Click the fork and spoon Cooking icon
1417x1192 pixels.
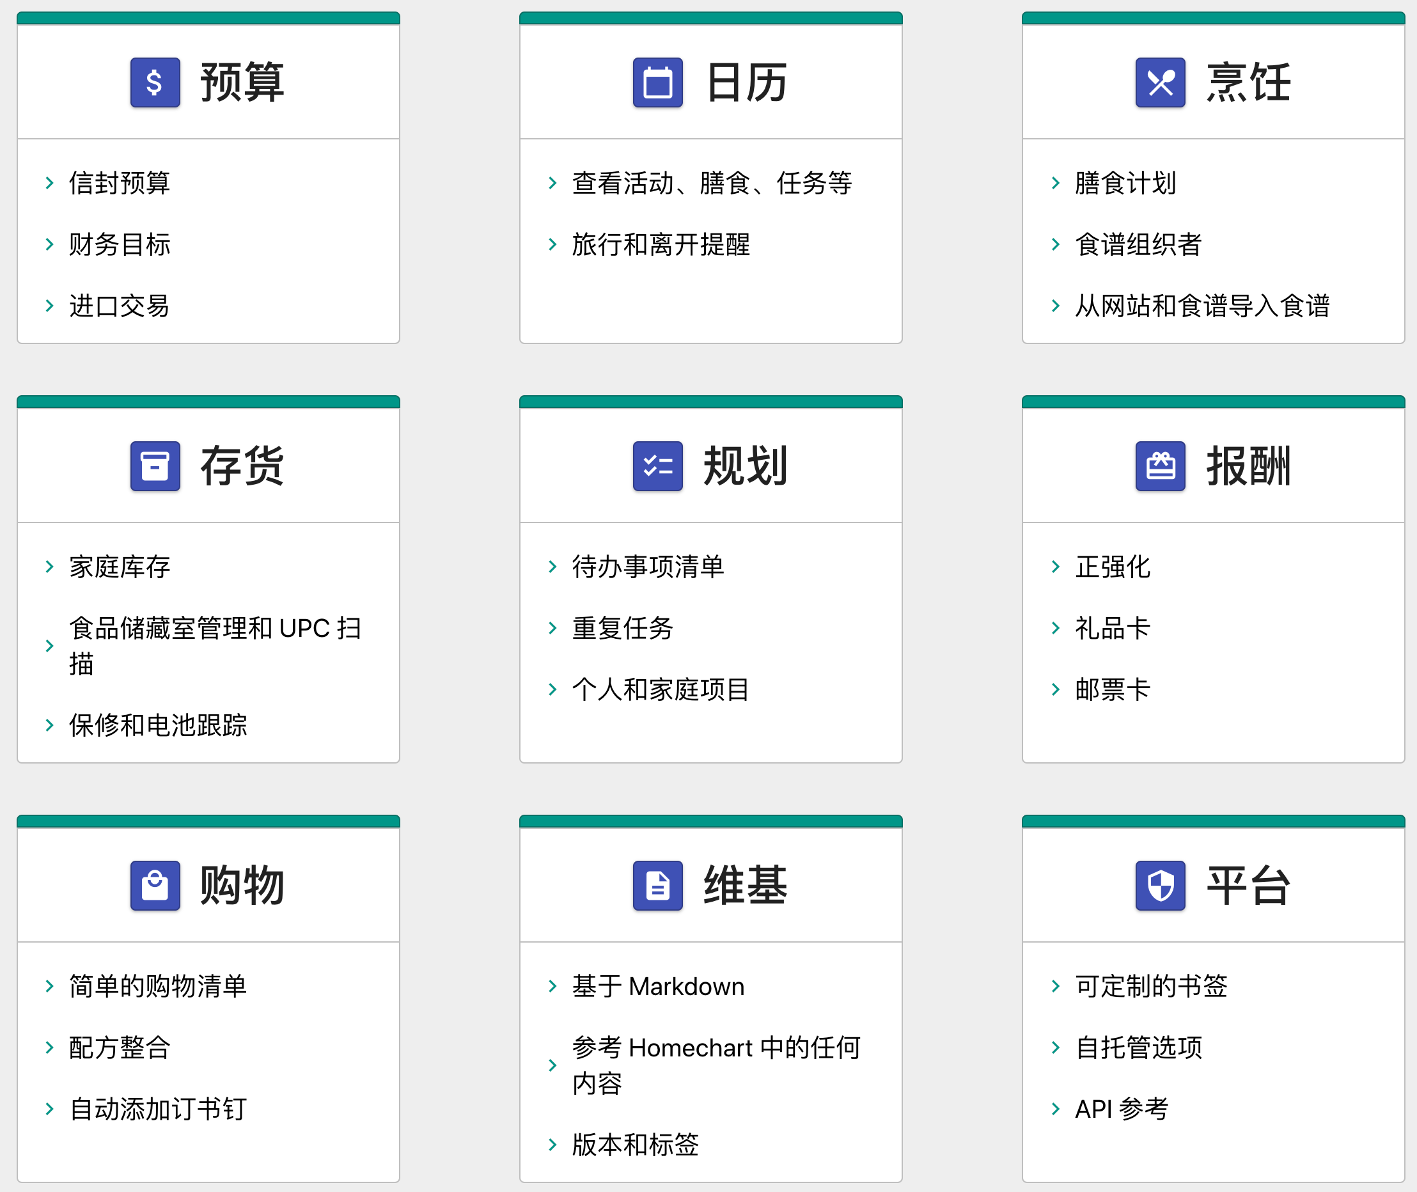(1159, 82)
